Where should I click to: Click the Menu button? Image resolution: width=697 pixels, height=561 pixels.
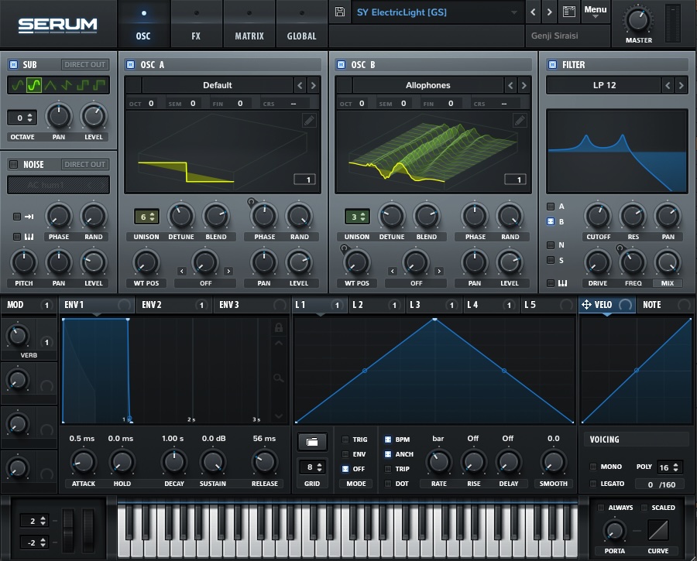click(596, 11)
